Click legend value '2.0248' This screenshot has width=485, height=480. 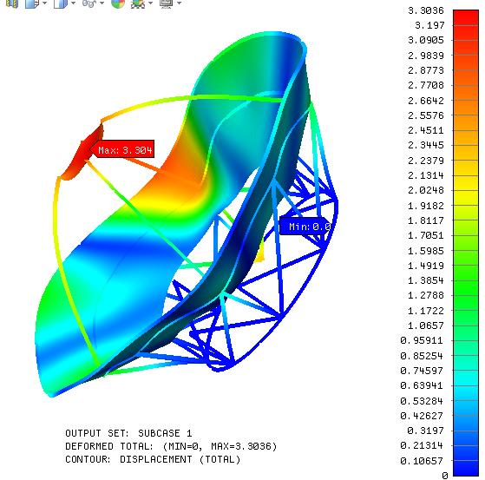[x=426, y=190]
